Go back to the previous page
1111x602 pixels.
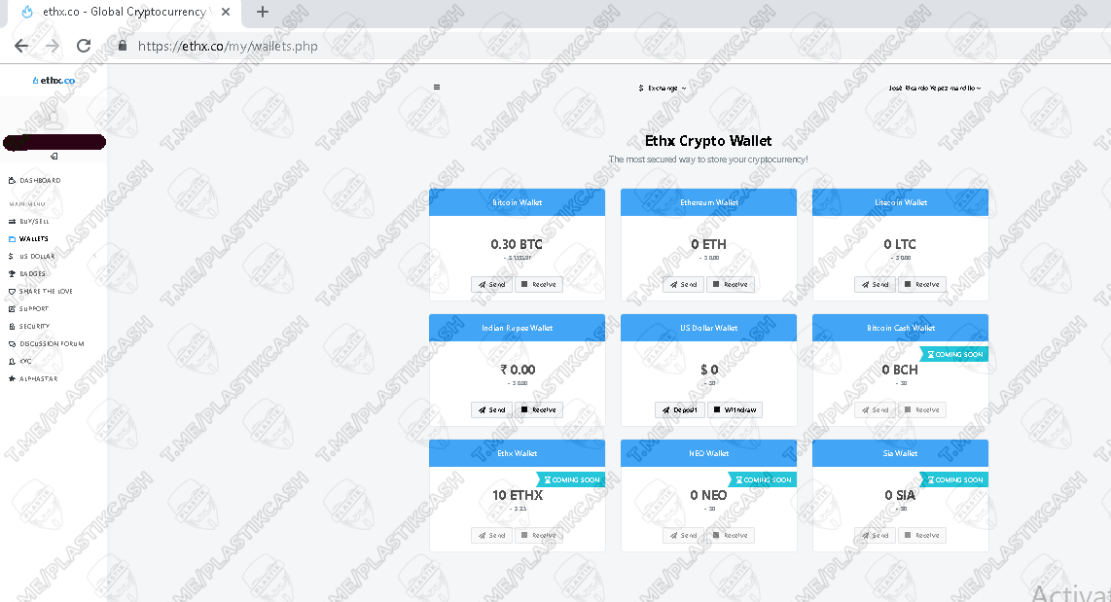(x=21, y=46)
